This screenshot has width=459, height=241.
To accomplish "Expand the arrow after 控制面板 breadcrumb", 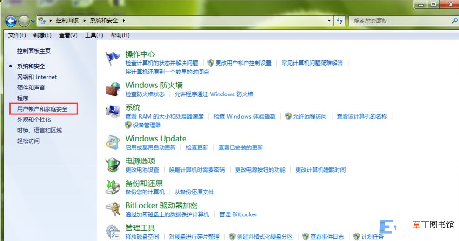I will 84,20.
